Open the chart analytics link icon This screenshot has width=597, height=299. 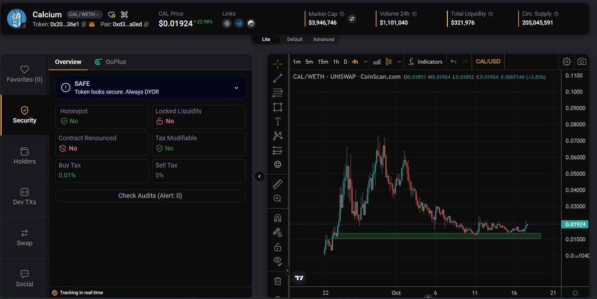251,23
